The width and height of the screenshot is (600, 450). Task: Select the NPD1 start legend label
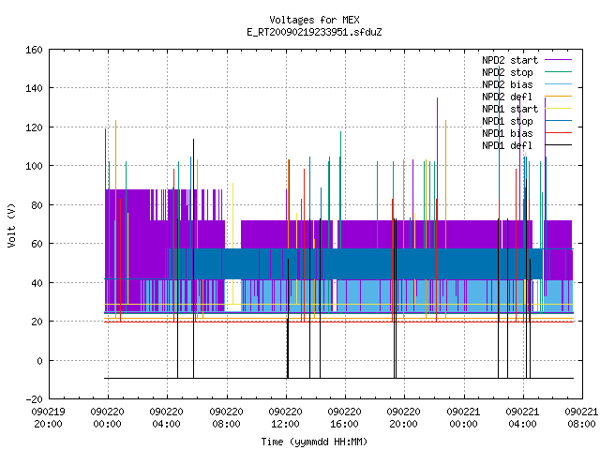coord(510,109)
